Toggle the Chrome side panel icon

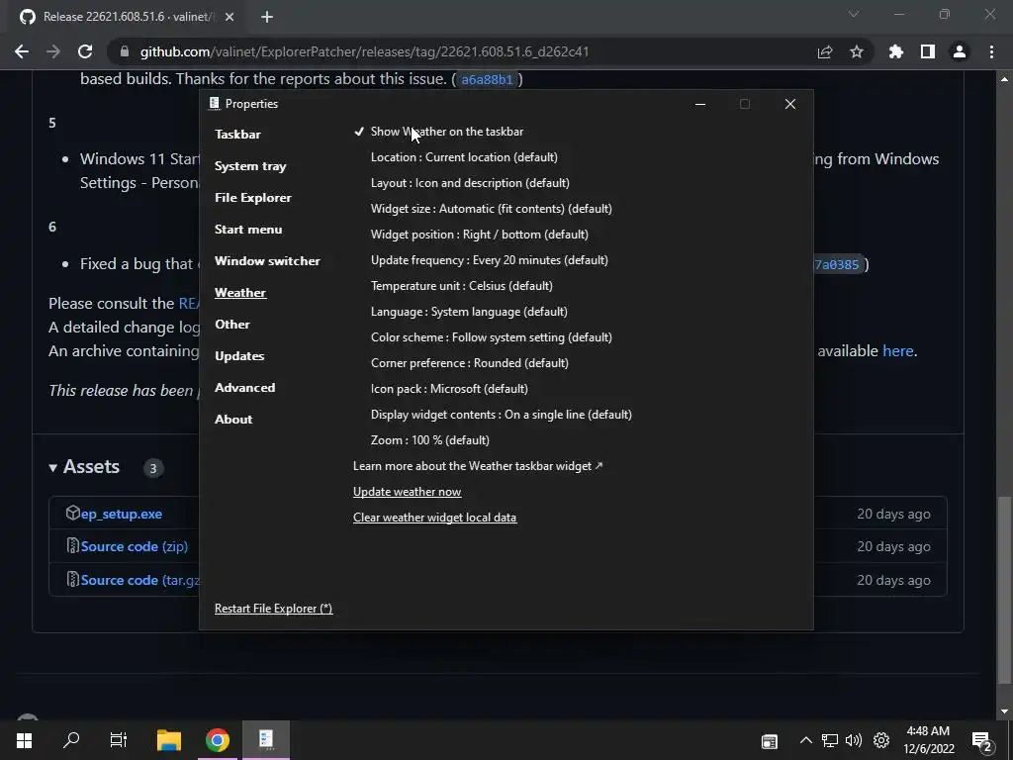pyautogui.click(x=928, y=51)
